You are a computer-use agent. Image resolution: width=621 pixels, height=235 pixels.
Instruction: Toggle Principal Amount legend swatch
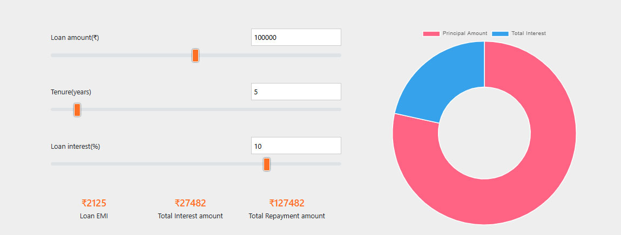click(431, 34)
